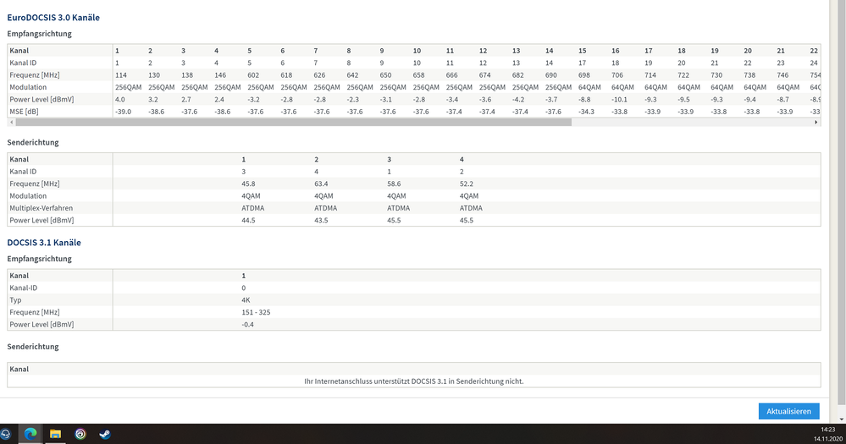Open File Explorer from the taskbar
This screenshot has height=444, width=846.
tap(55, 434)
